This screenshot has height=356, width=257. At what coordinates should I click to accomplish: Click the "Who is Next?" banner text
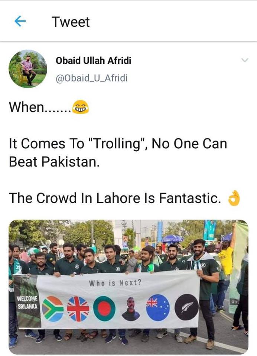tap(115, 283)
